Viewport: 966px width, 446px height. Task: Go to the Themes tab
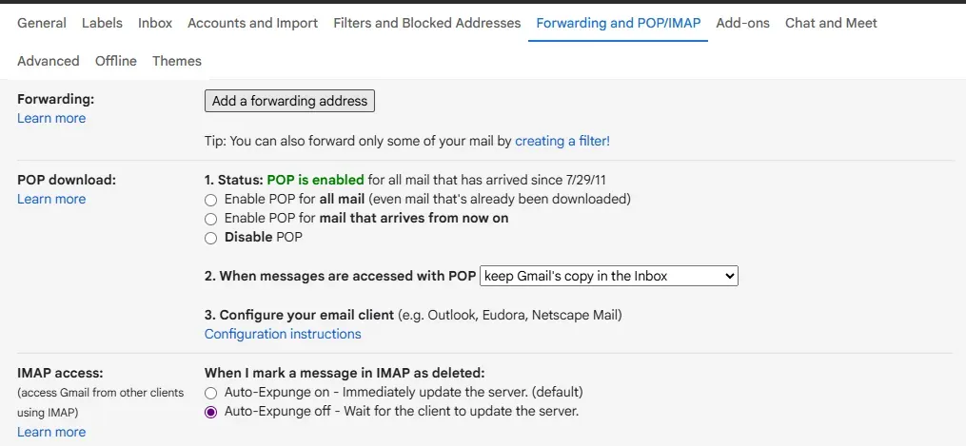[x=177, y=61]
